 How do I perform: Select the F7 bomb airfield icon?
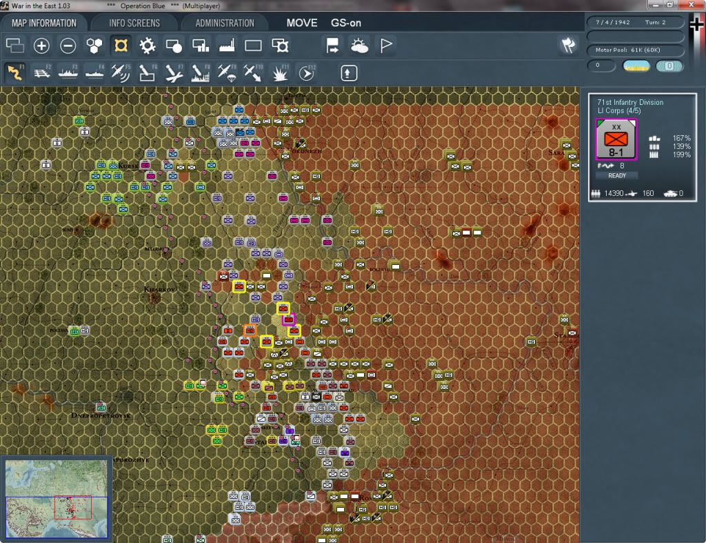[174, 73]
